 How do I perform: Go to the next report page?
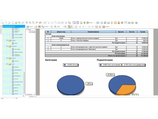[89, 27]
